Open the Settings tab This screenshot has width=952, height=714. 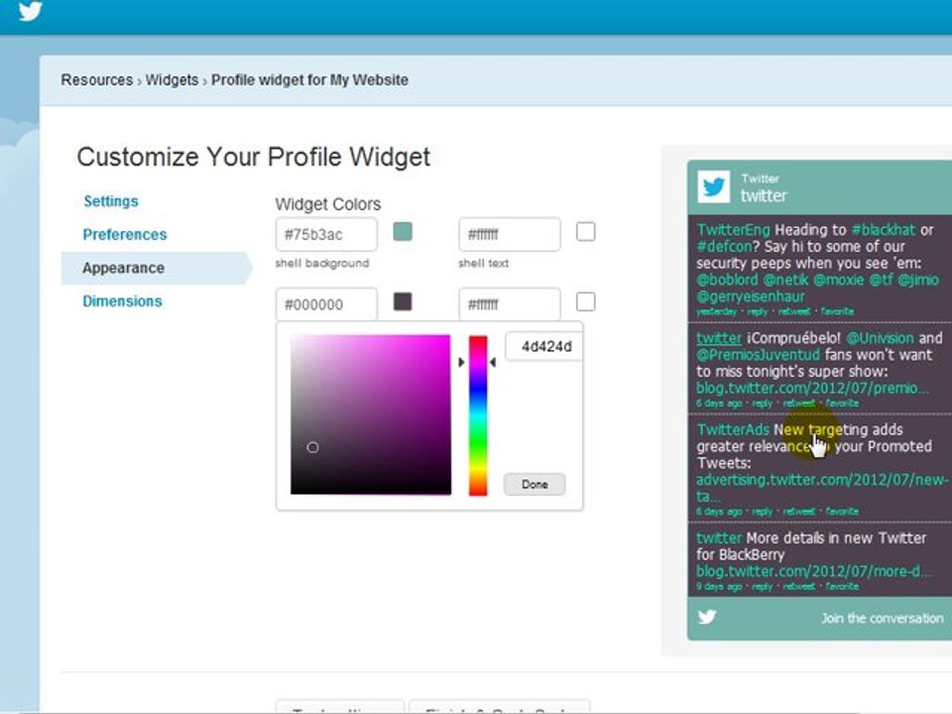tap(111, 201)
